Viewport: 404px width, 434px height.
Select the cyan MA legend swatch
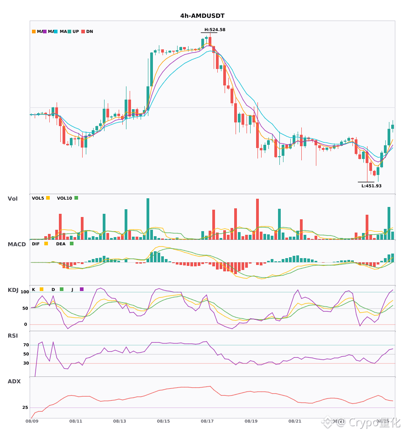click(56, 32)
